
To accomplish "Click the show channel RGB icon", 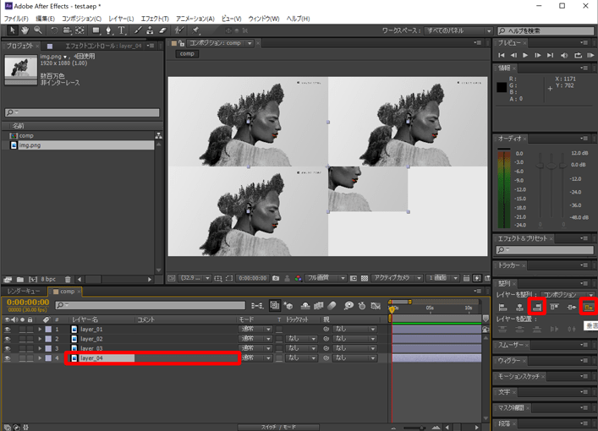I will coord(299,278).
